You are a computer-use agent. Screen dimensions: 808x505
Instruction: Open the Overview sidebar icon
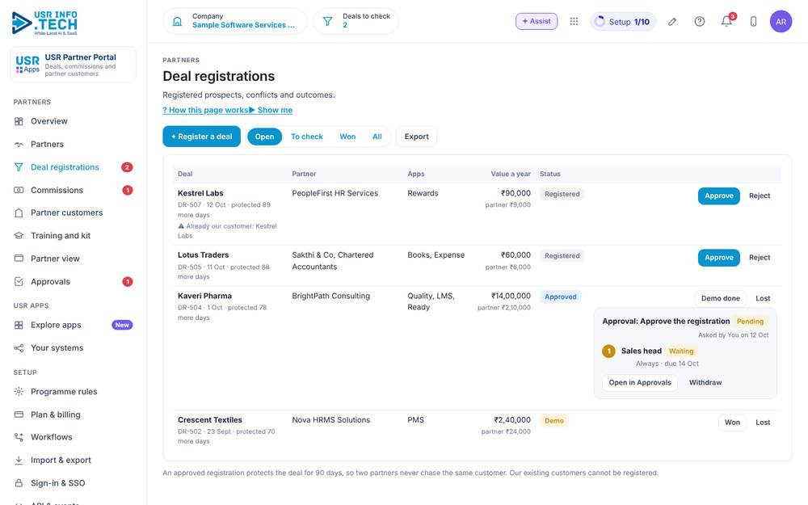[x=19, y=121]
